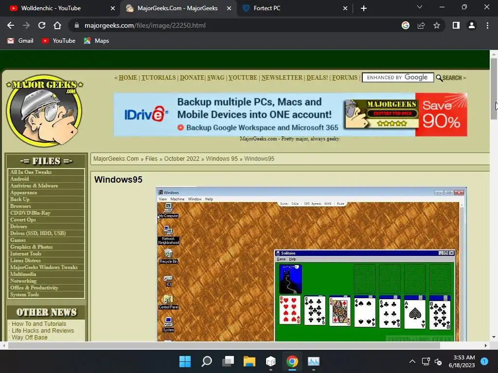Open the Maps bookmark
Viewport: 498px width, 373px height.
tap(97, 41)
